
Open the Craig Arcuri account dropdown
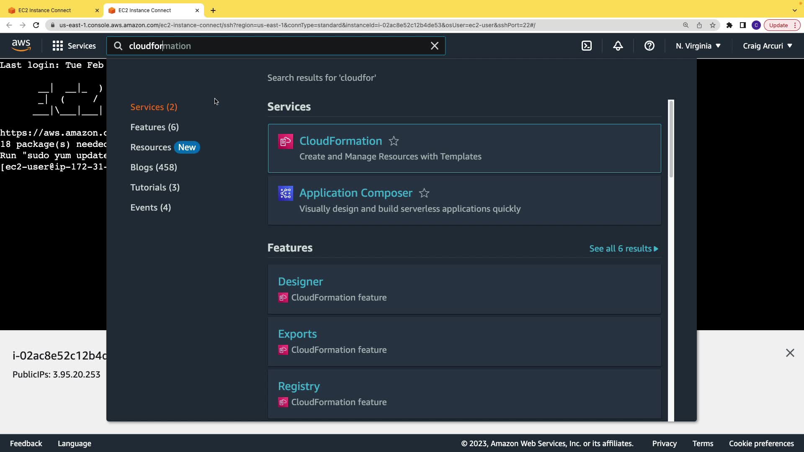[x=768, y=46]
